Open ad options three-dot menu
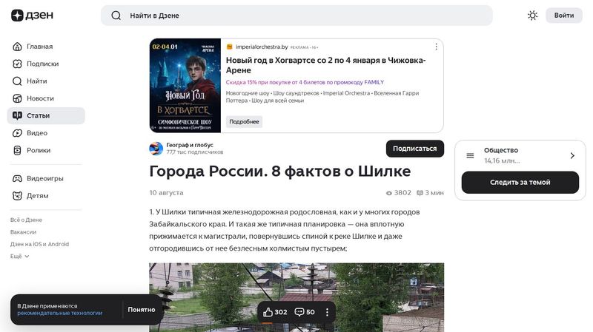 (x=436, y=47)
